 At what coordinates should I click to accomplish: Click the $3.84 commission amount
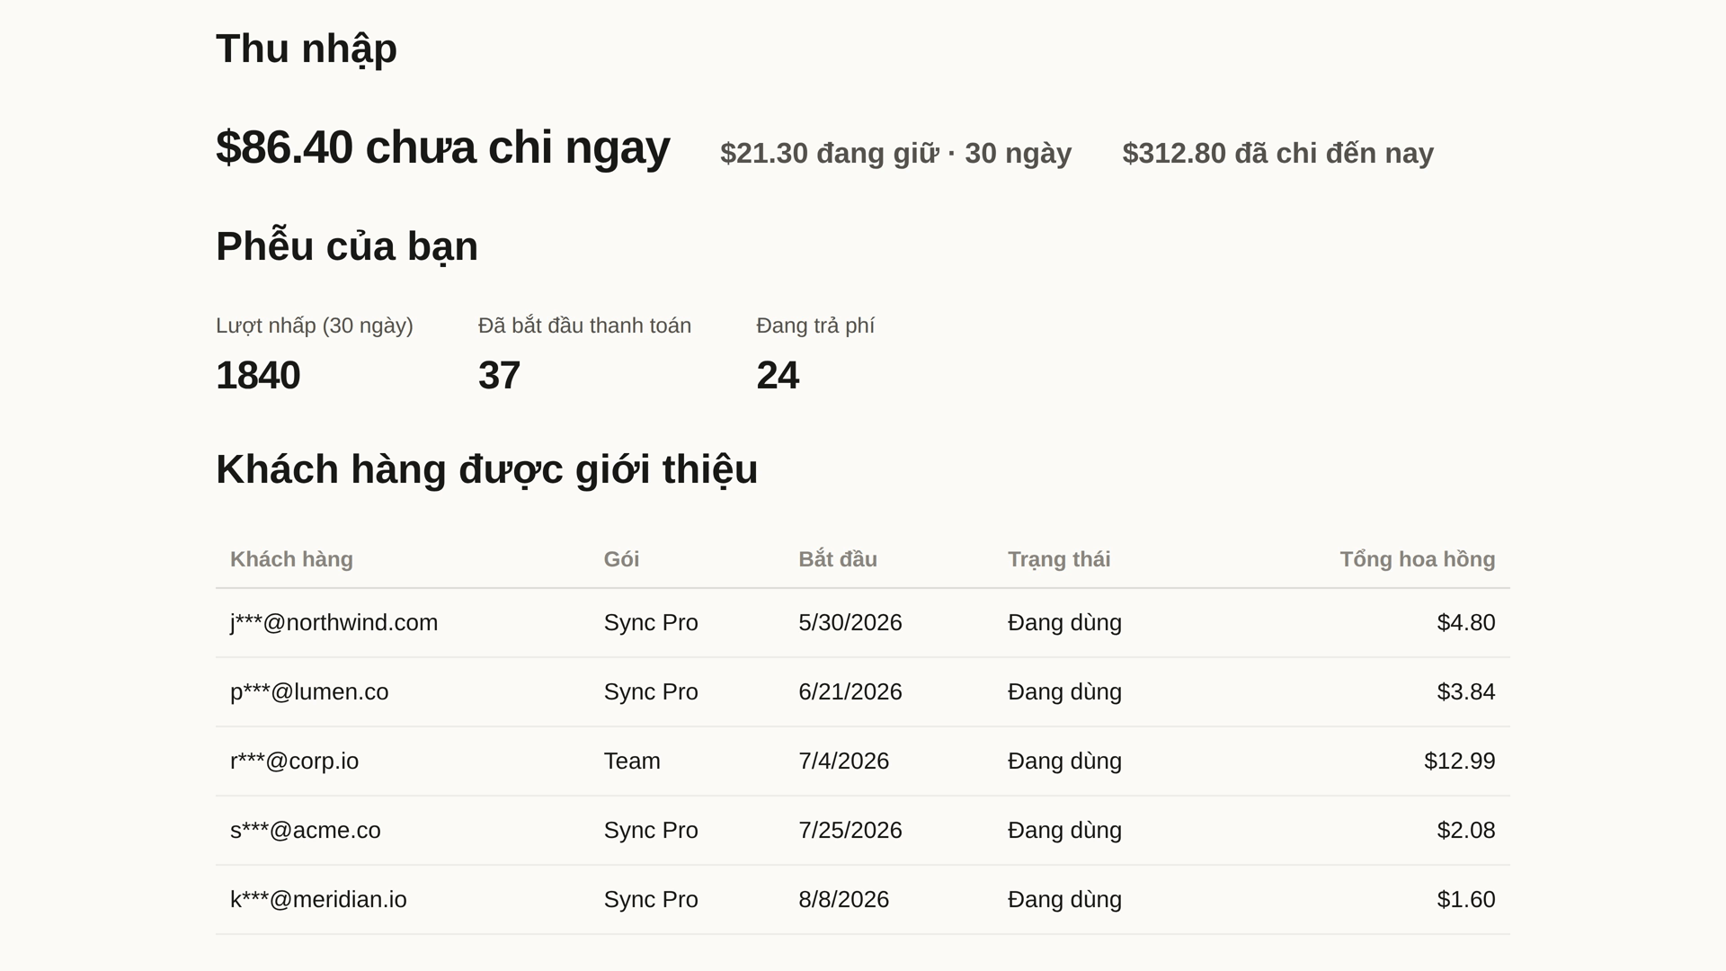pos(1466,692)
